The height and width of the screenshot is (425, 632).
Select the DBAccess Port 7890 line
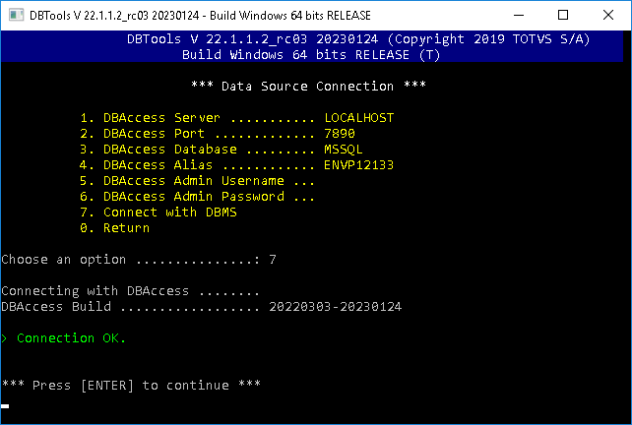[x=217, y=134]
